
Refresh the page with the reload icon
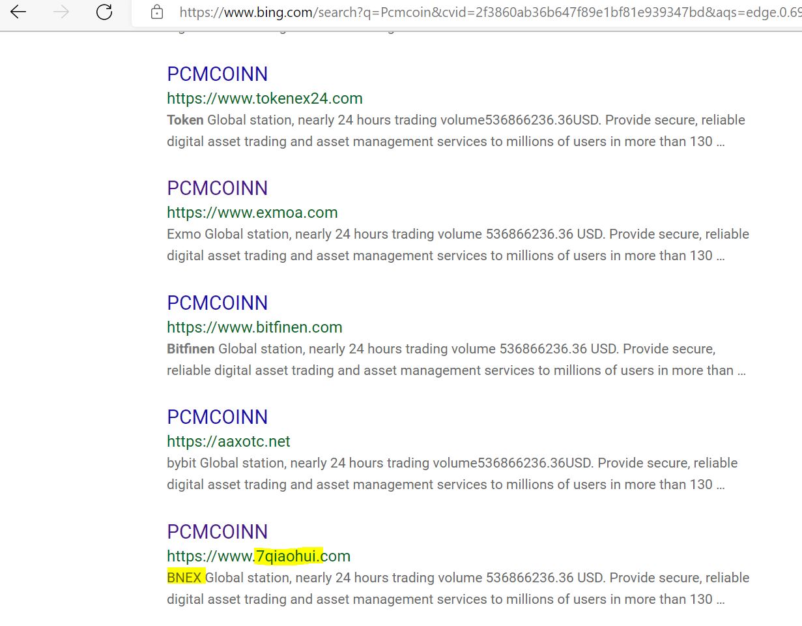coord(104,12)
